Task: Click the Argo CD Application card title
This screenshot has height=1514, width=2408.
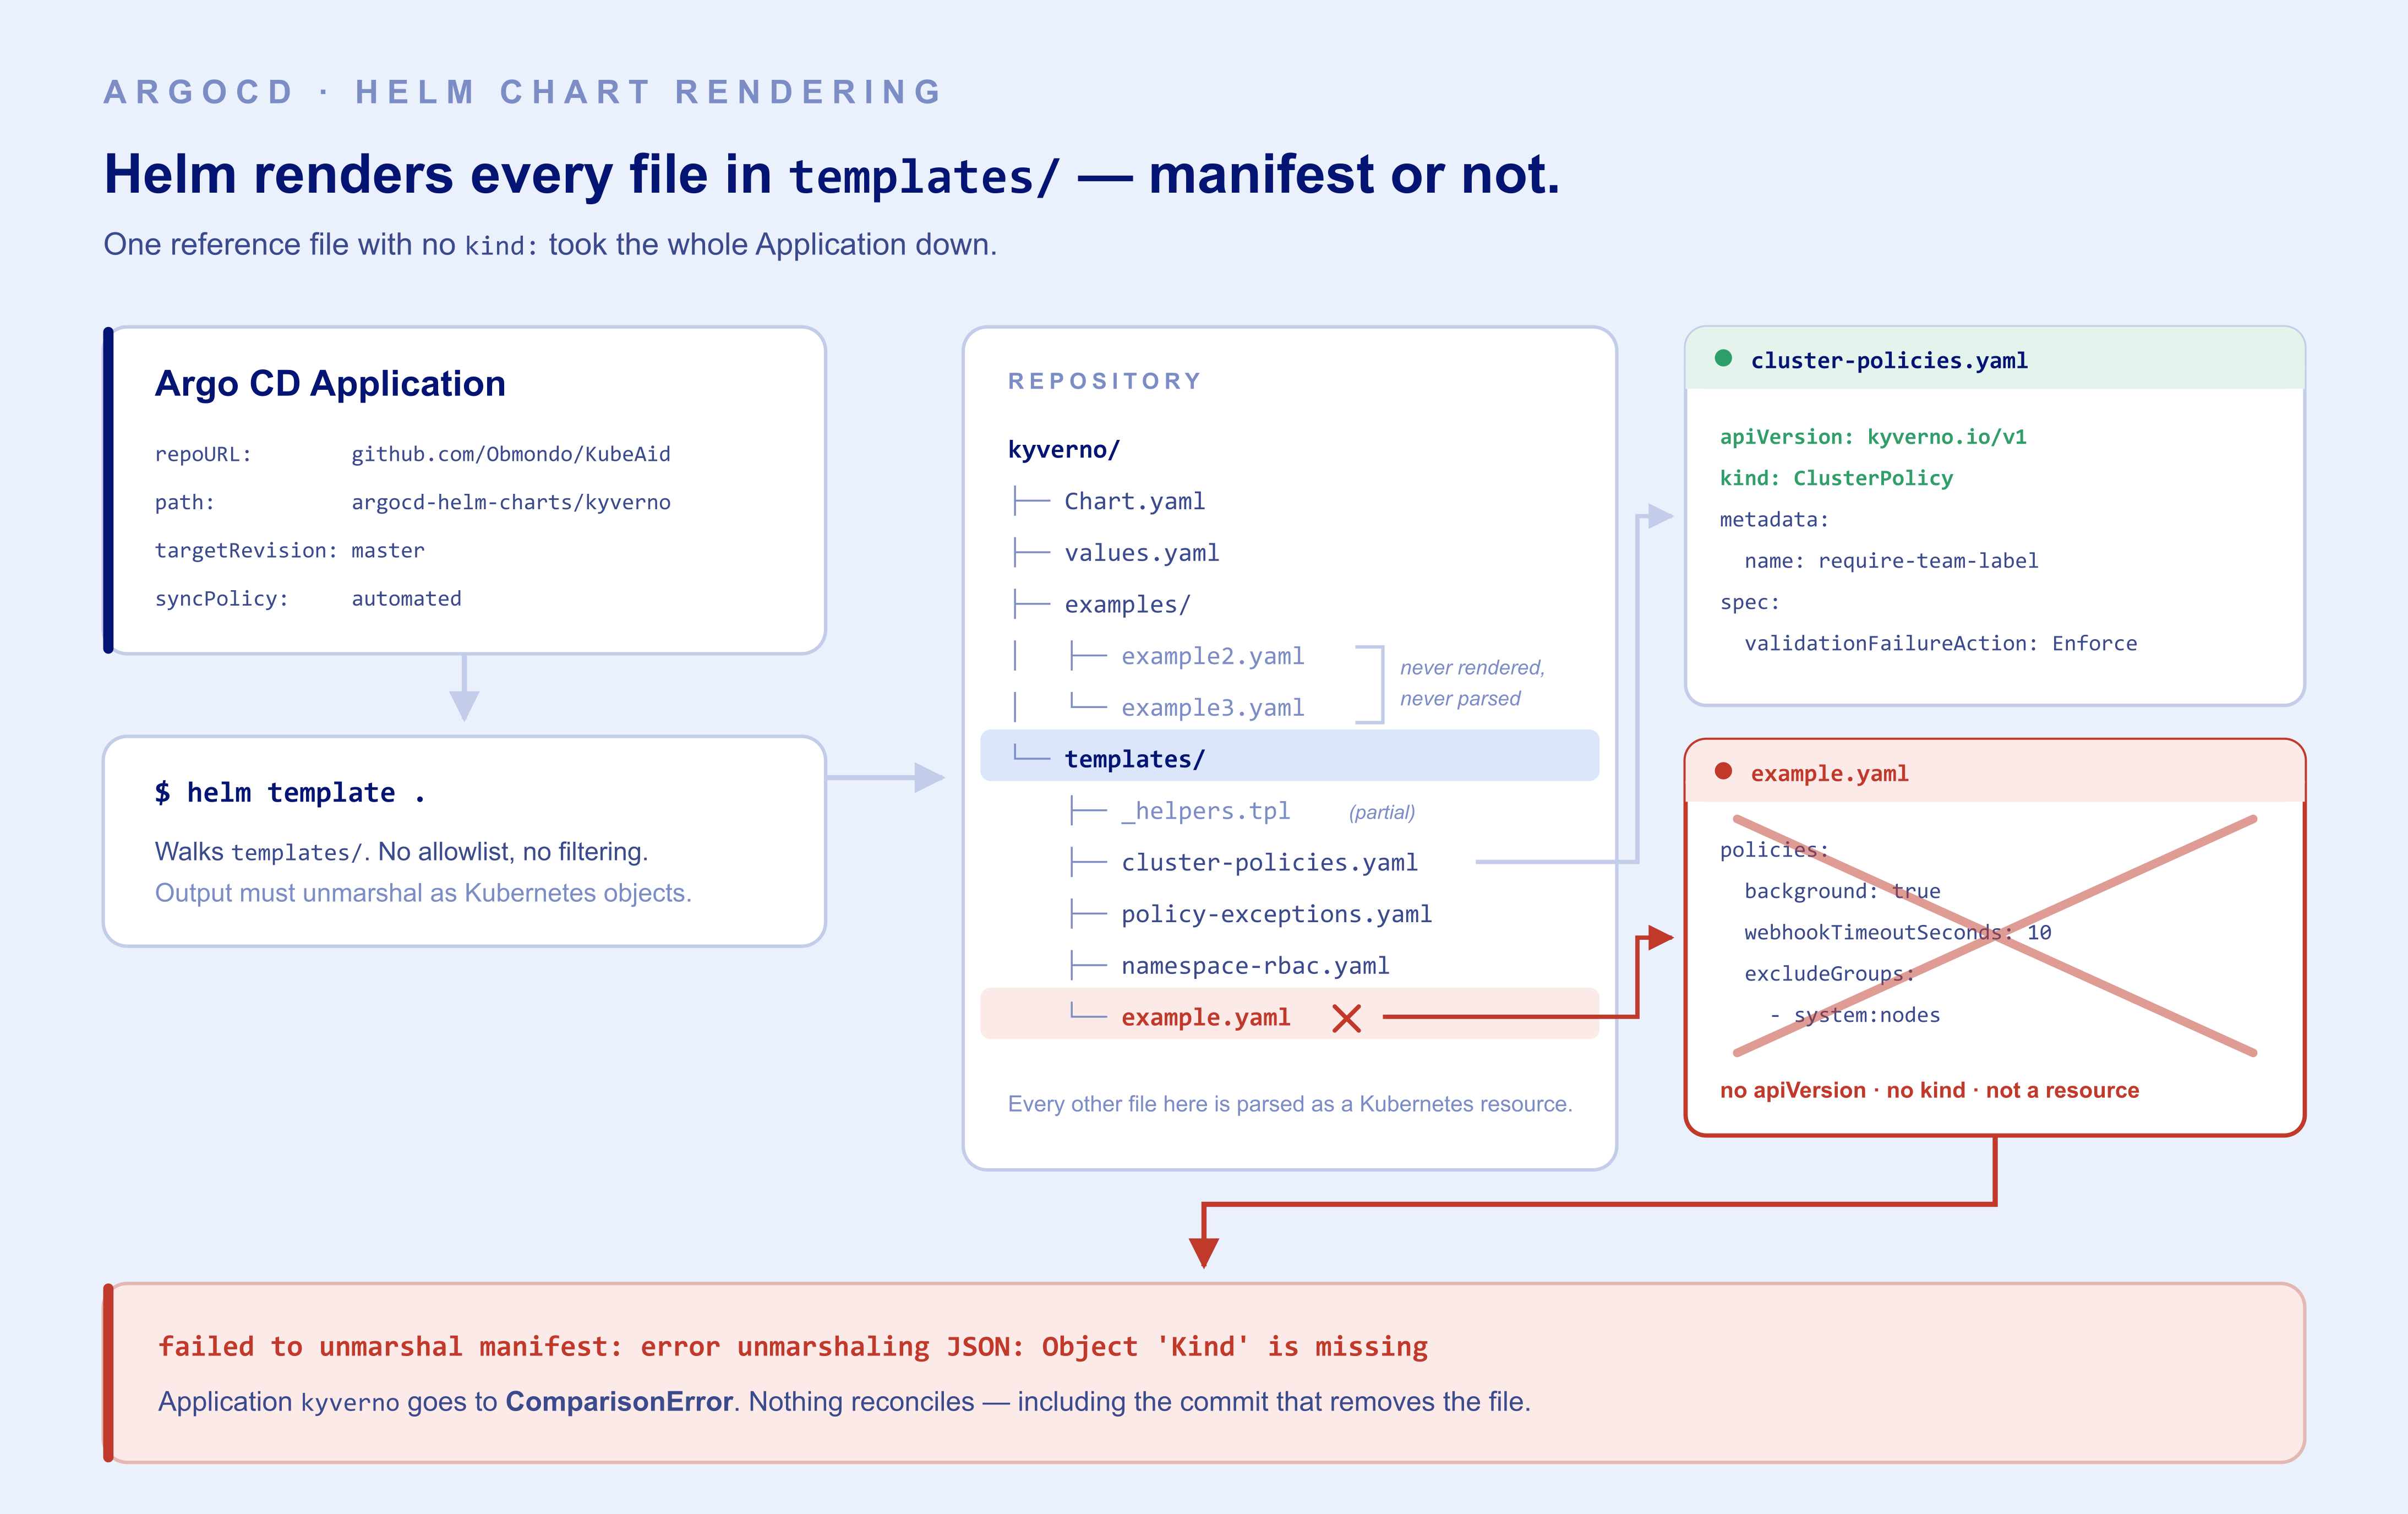Action: pos(330,384)
